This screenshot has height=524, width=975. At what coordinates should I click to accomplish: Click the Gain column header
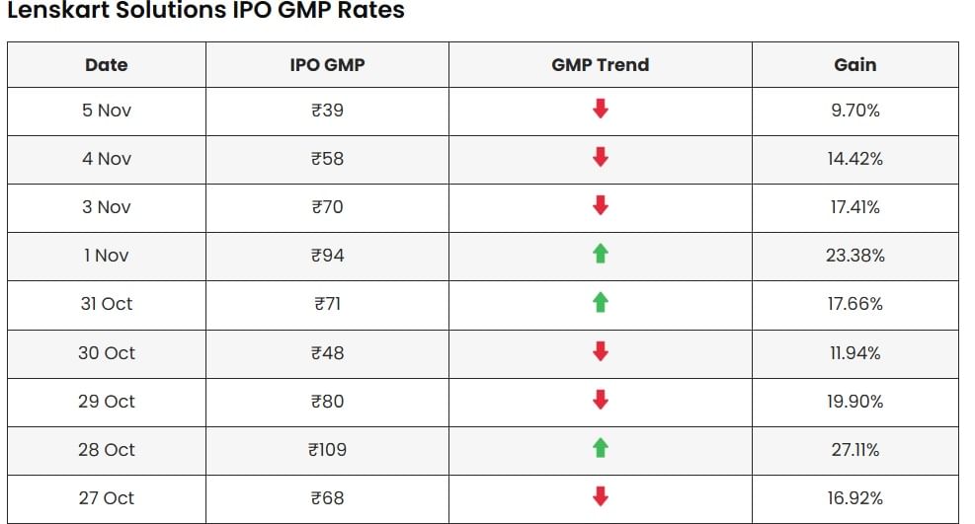tap(854, 64)
